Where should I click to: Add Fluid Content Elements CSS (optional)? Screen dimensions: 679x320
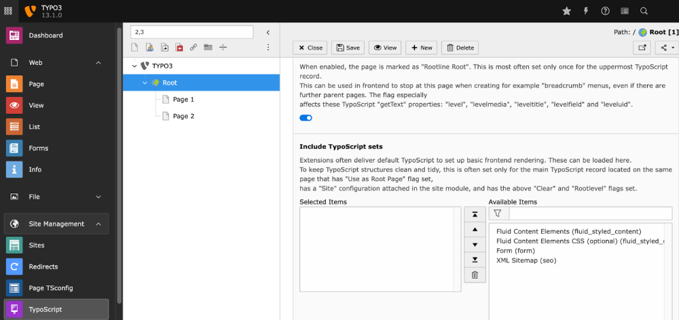(x=581, y=241)
